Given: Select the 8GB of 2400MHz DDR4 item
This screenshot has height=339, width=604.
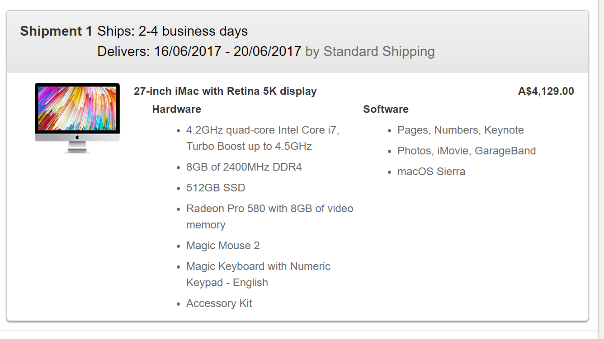Looking at the screenshot, I should [244, 167].
